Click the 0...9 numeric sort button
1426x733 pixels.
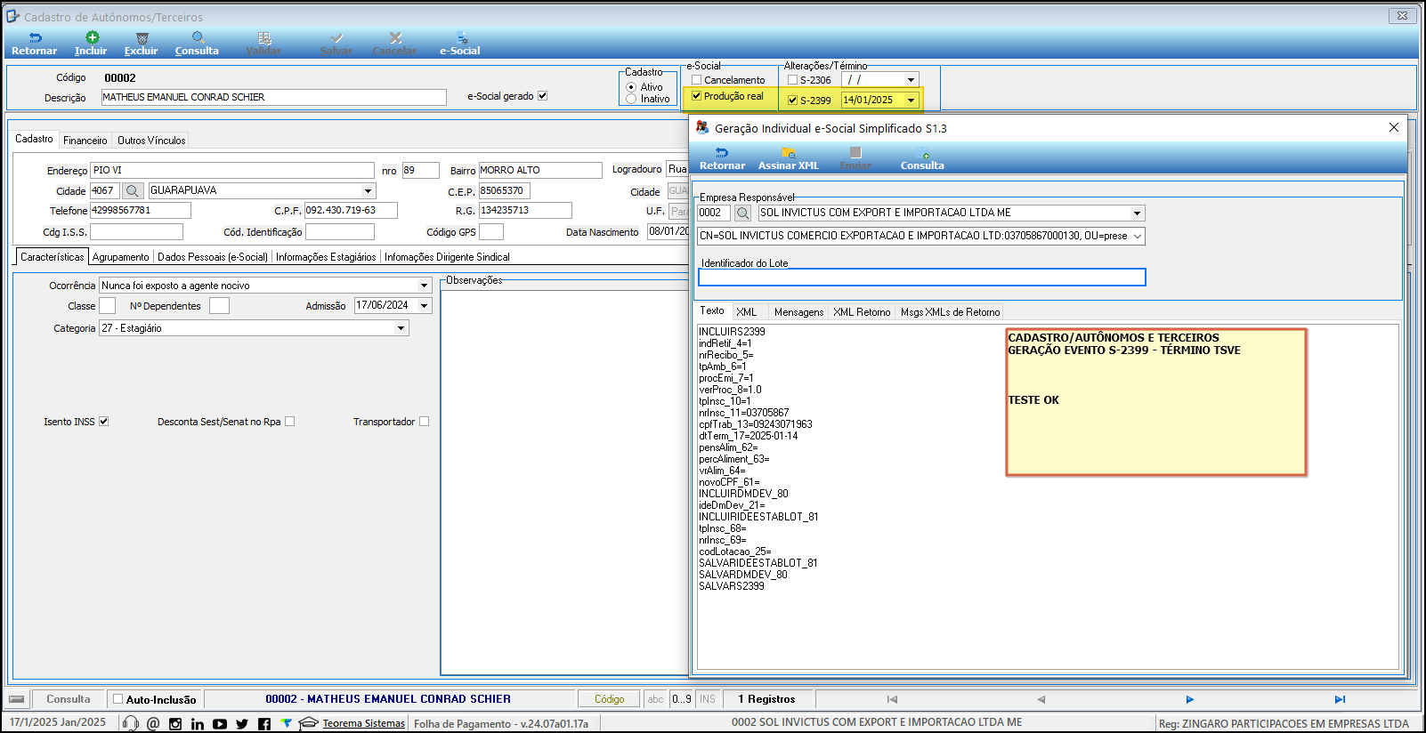point(681,699)
